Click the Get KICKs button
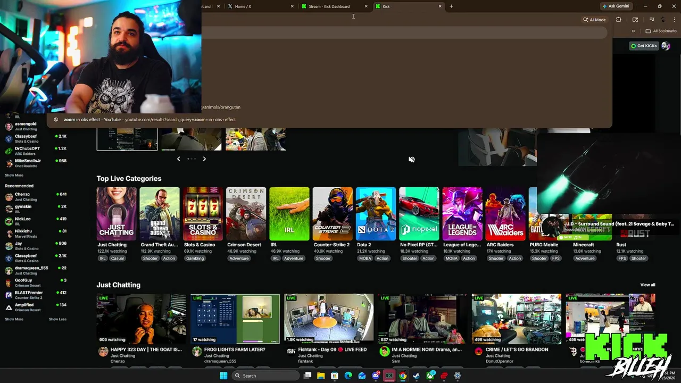The width and height of the screenshot is (681, 383). (644, 46)
